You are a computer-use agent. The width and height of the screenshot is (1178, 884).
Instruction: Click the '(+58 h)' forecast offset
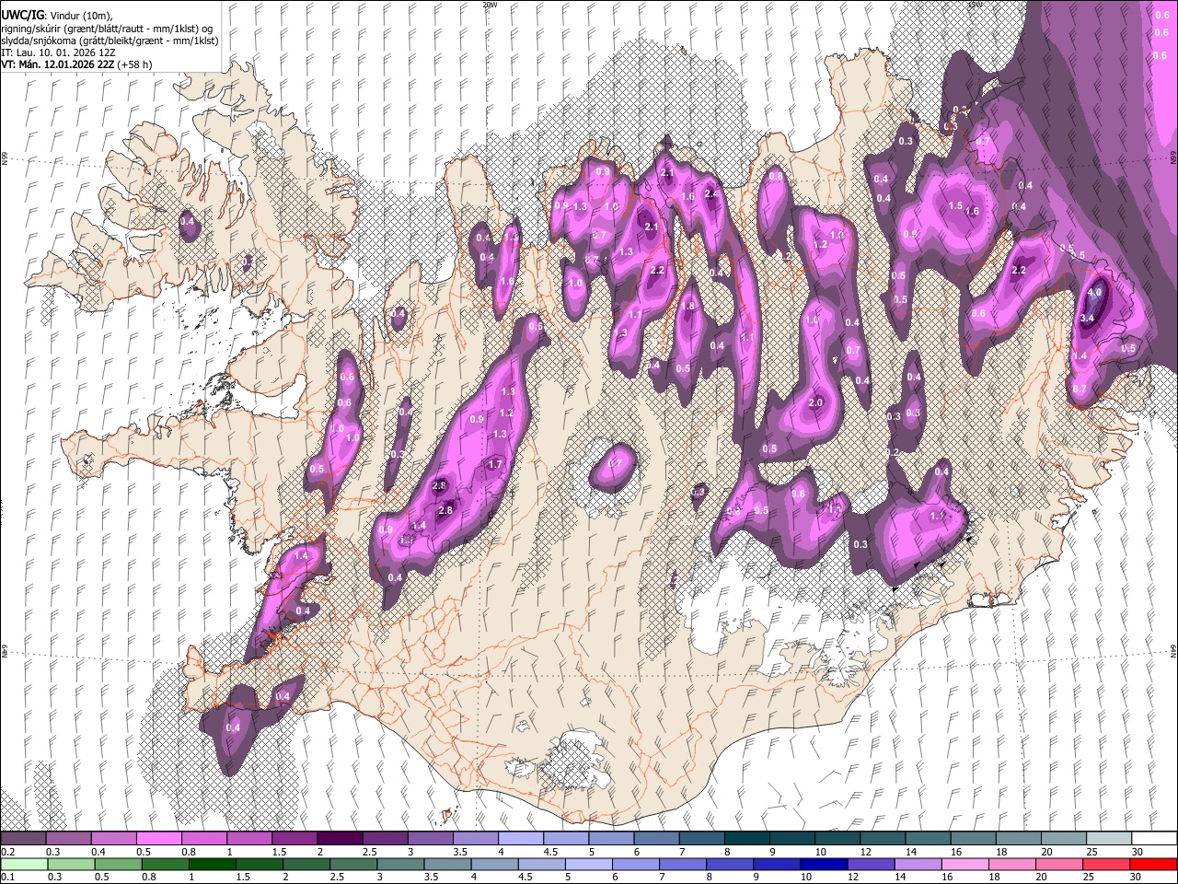pyautogui.click(x=134, y=64)
